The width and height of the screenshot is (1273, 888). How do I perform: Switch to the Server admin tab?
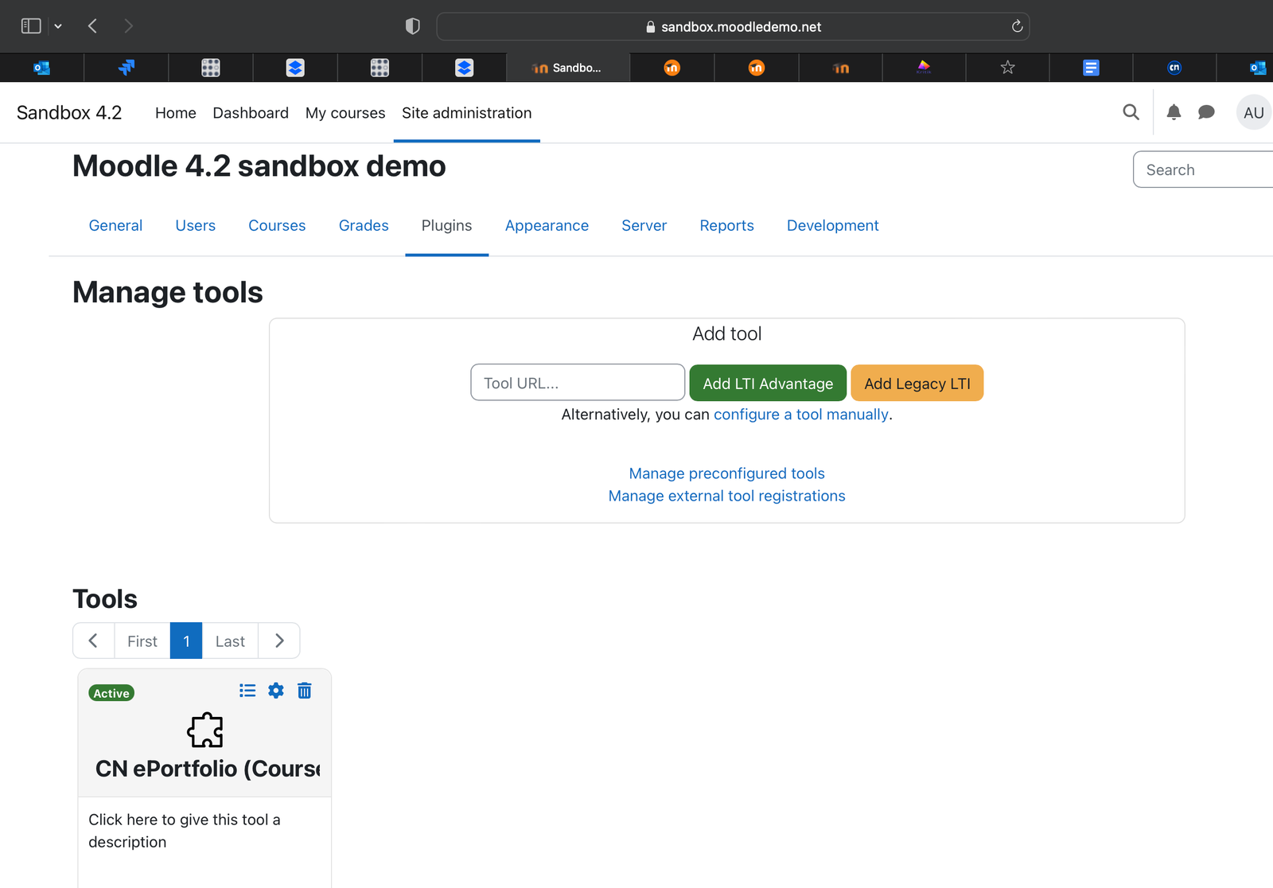[644, 225]
